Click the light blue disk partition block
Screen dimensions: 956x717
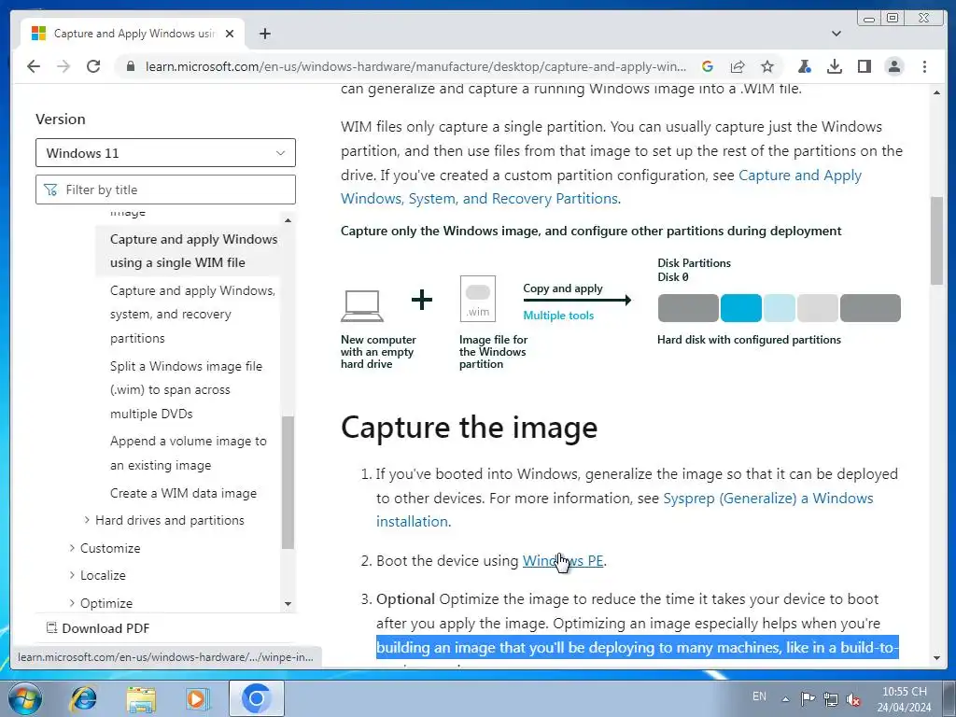(x=780, y=308)
